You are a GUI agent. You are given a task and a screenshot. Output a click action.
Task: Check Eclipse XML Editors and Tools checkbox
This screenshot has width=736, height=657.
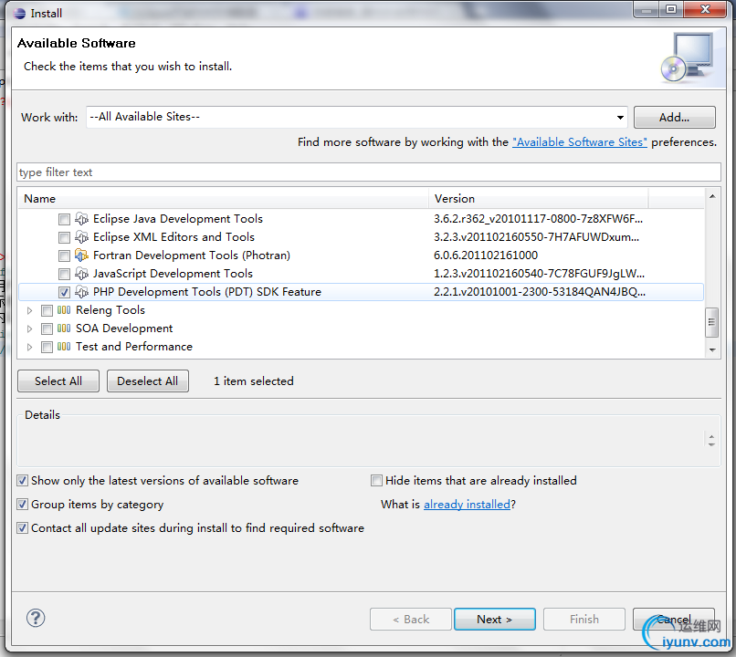point(64,237)
